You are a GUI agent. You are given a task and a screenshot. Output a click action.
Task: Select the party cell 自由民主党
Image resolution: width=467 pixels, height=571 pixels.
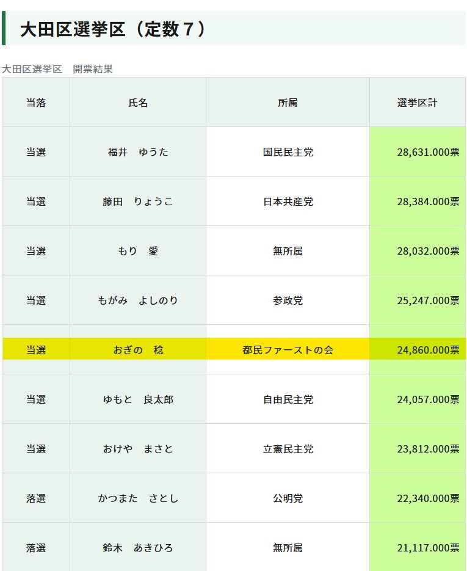coord(288,399)
